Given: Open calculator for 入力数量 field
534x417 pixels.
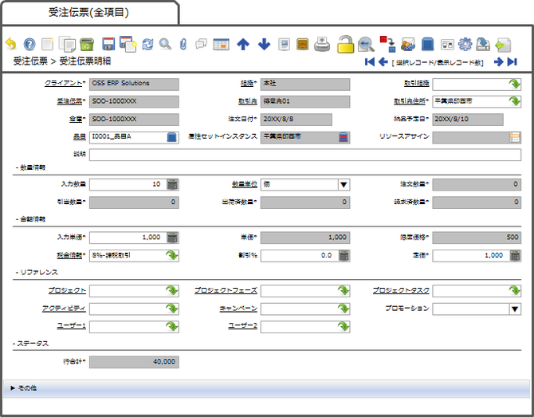Looking at the screenshot, I should coord(172,184).
